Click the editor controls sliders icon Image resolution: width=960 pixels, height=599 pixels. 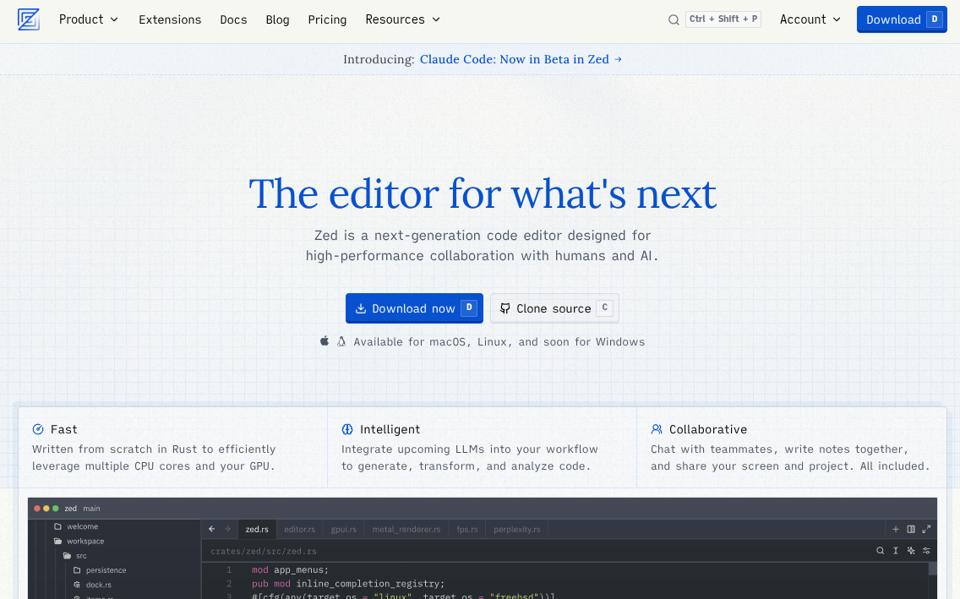coord(926,551)
